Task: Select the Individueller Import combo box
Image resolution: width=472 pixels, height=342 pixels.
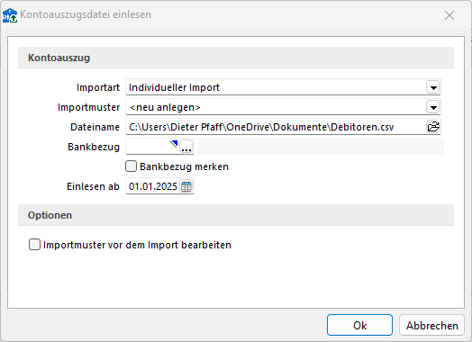Action: pos(283,87)
